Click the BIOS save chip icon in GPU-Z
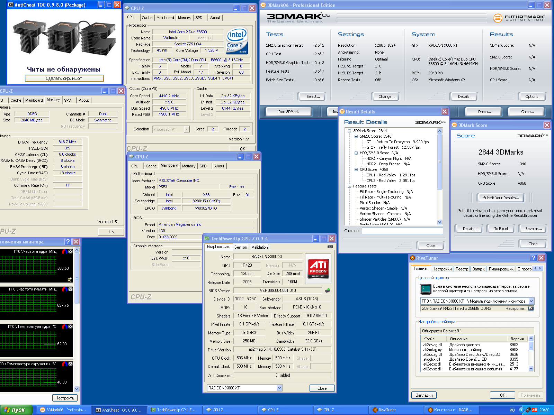The height and width of the screenshot is (415, 554). tap(328, 290)
